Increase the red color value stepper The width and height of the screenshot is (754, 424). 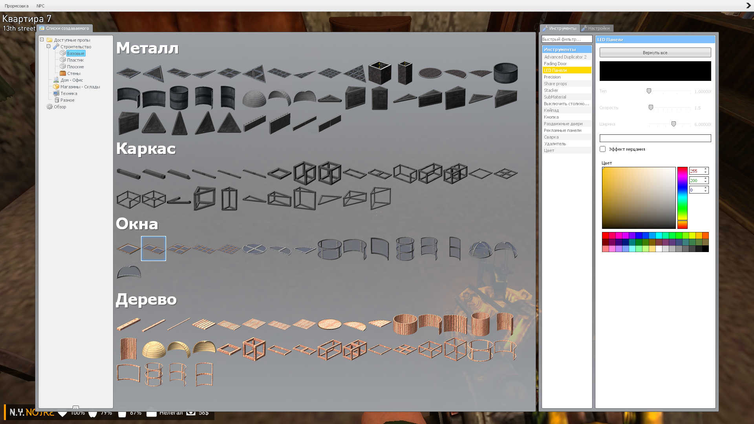tap(706, 169)
